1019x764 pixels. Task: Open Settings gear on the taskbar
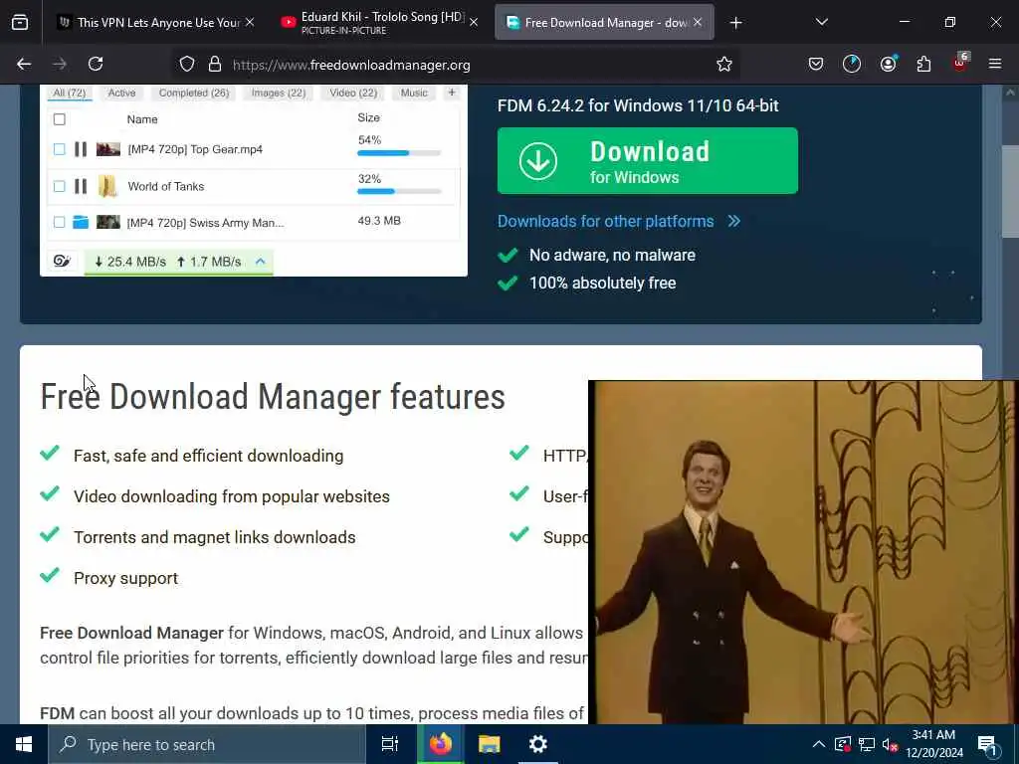pyautogui.click(x=538, y=744)
